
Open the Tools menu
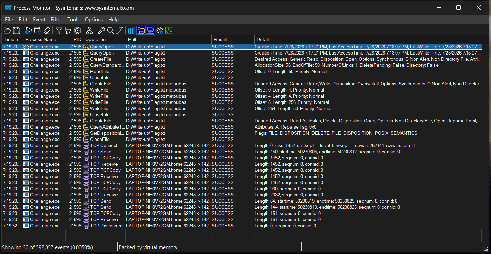73,20
